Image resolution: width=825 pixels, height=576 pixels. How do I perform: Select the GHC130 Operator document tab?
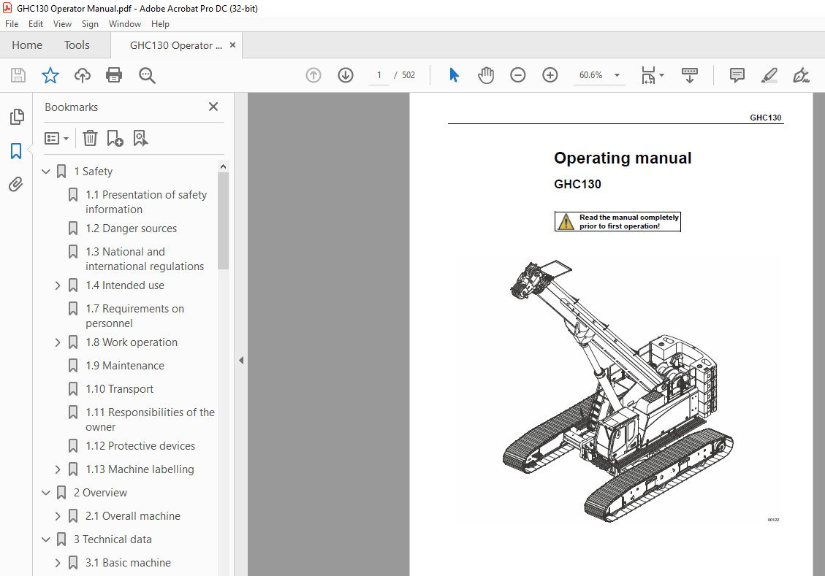click(x=175, y=45)
